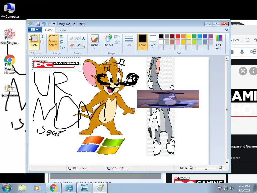Click volume speaker icon in system tray

pos(232,188)
